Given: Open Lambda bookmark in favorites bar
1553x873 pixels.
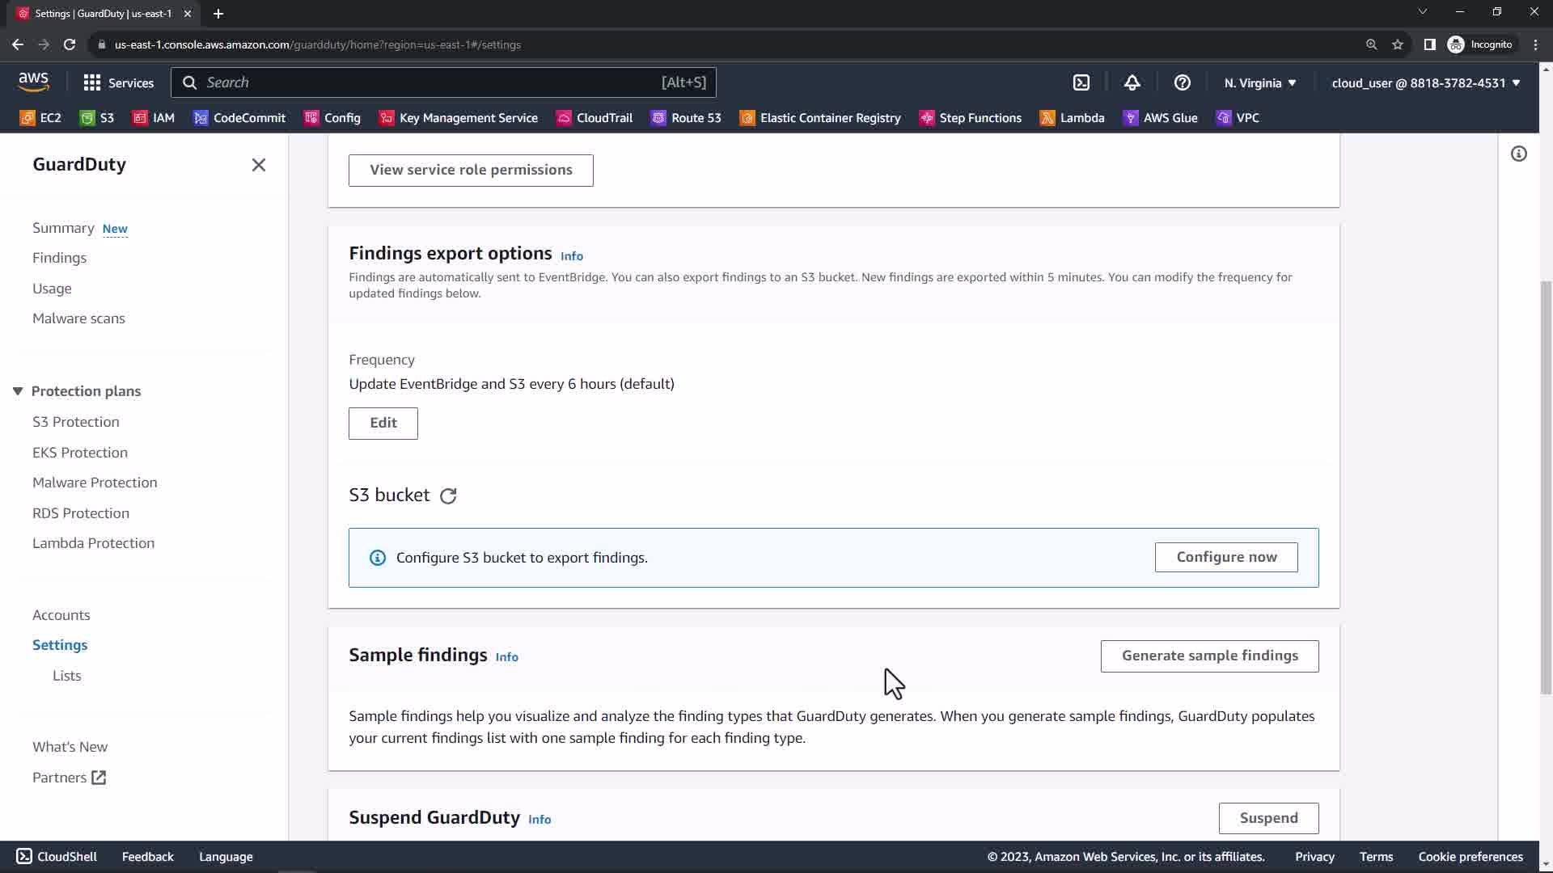Looking at the screenshot, I should click(1072, 118).
